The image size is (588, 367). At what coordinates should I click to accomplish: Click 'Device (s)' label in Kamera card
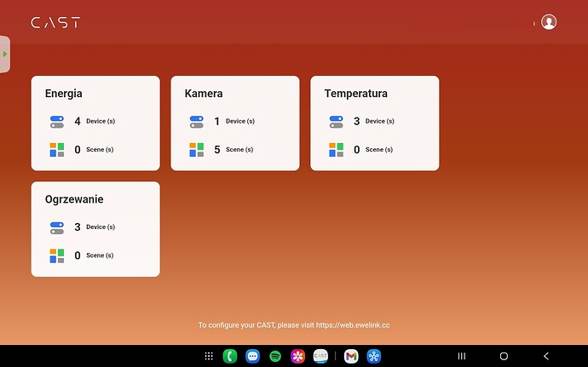pyautogui.click(x=240, y=121)
